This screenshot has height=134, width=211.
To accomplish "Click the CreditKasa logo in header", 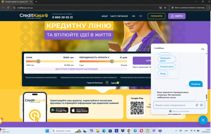I will tap(34, 16).
